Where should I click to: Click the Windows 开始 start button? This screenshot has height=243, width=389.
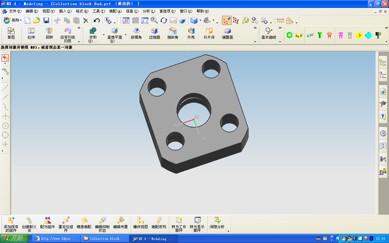[15, 238]
